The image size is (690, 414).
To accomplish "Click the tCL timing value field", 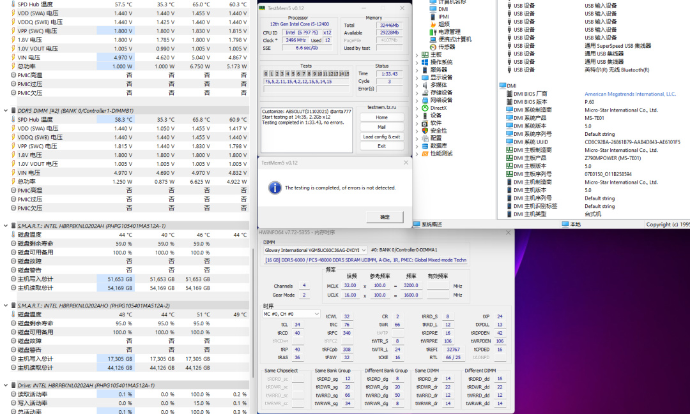I will [297, 325].
